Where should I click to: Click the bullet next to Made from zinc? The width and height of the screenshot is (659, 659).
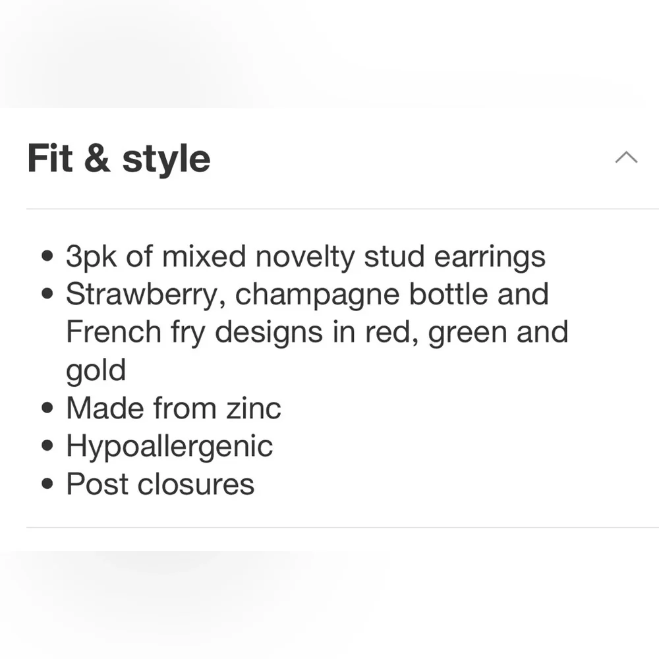tap(46, 409)
